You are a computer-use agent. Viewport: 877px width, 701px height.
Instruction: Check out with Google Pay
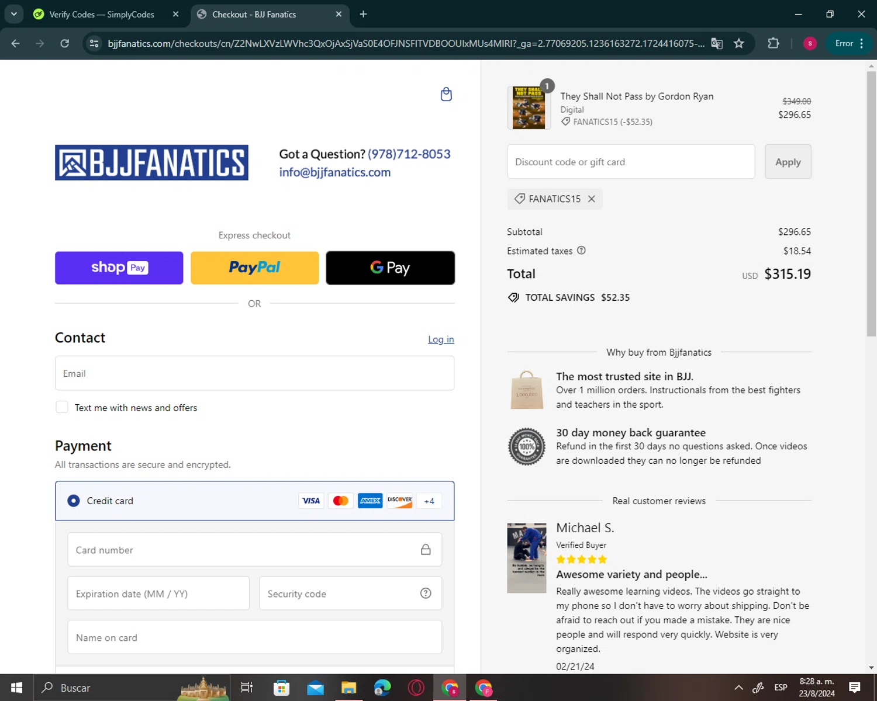391,268
